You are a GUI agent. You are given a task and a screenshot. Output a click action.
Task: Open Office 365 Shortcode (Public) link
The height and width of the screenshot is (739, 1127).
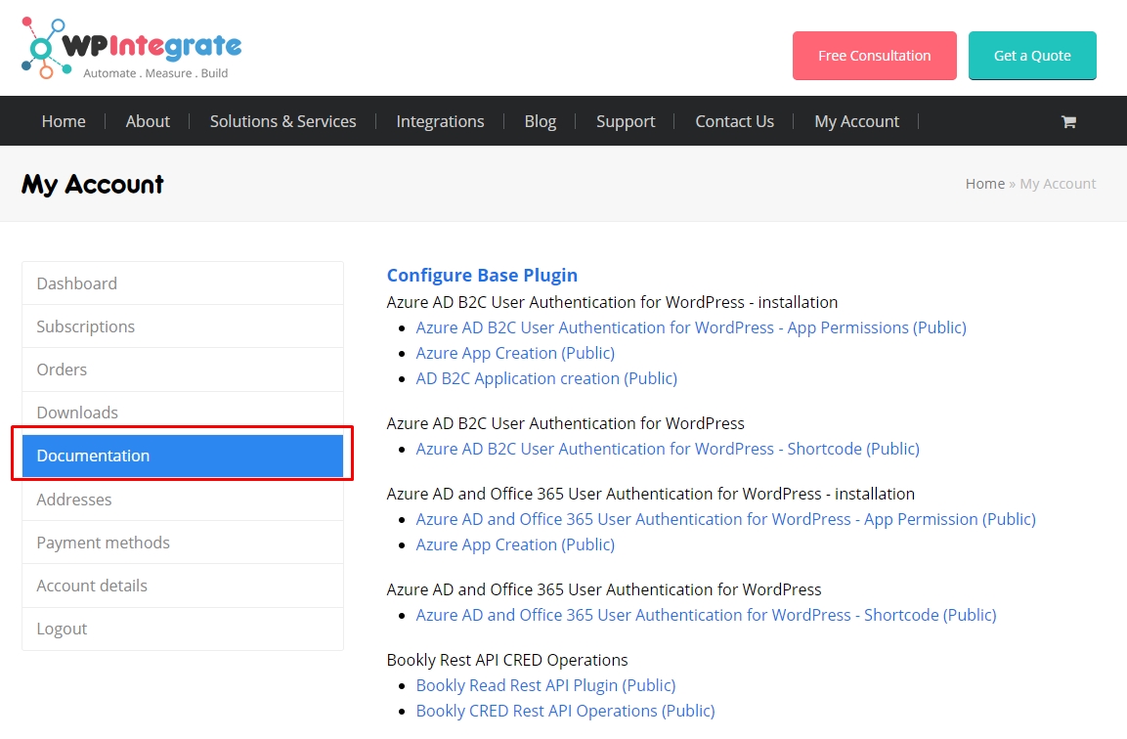[706, 616]
